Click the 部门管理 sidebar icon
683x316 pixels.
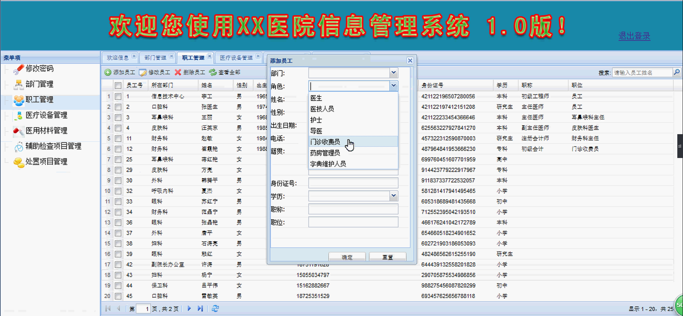tap(18, 84)
